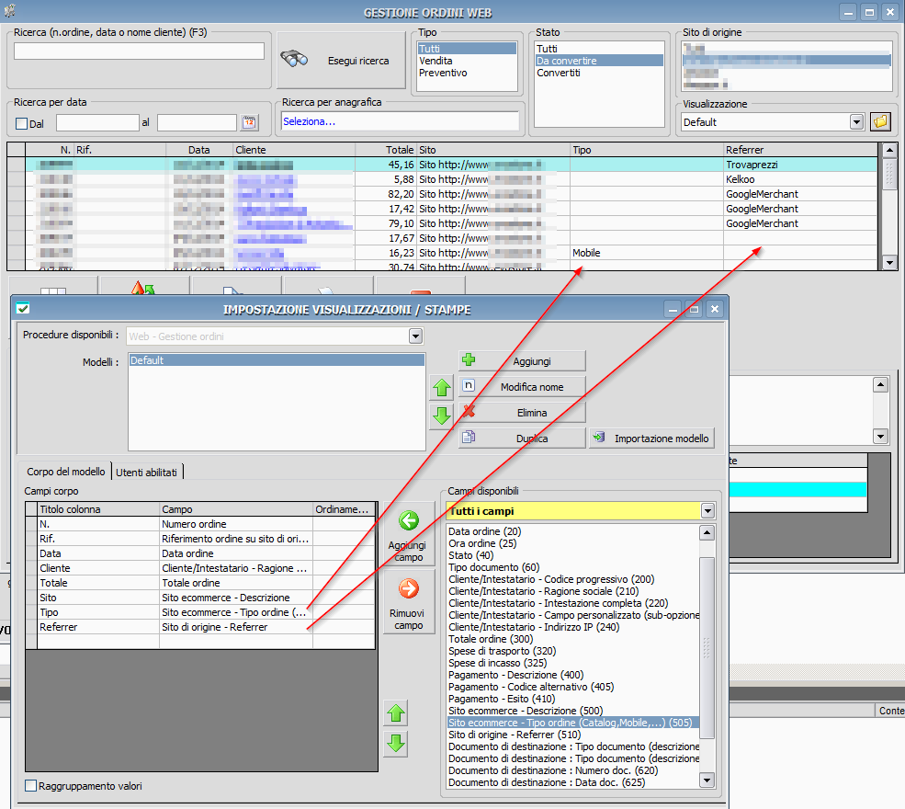Select the Corpo del modello tab
Image resolution: width=905 pixels, height=809 pixels.
click(x=64, y=472)
